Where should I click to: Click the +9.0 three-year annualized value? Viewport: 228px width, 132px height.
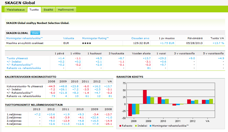pos(192,58)
